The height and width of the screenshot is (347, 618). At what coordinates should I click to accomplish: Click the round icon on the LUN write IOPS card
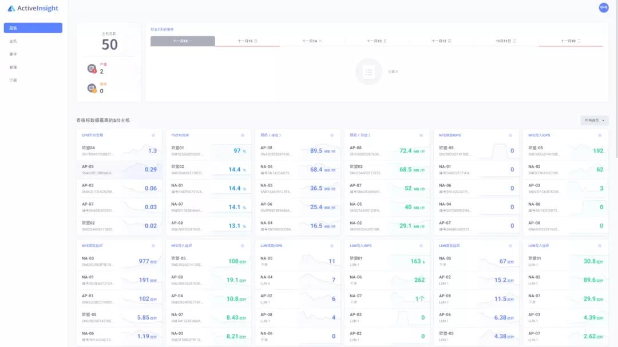421,246
